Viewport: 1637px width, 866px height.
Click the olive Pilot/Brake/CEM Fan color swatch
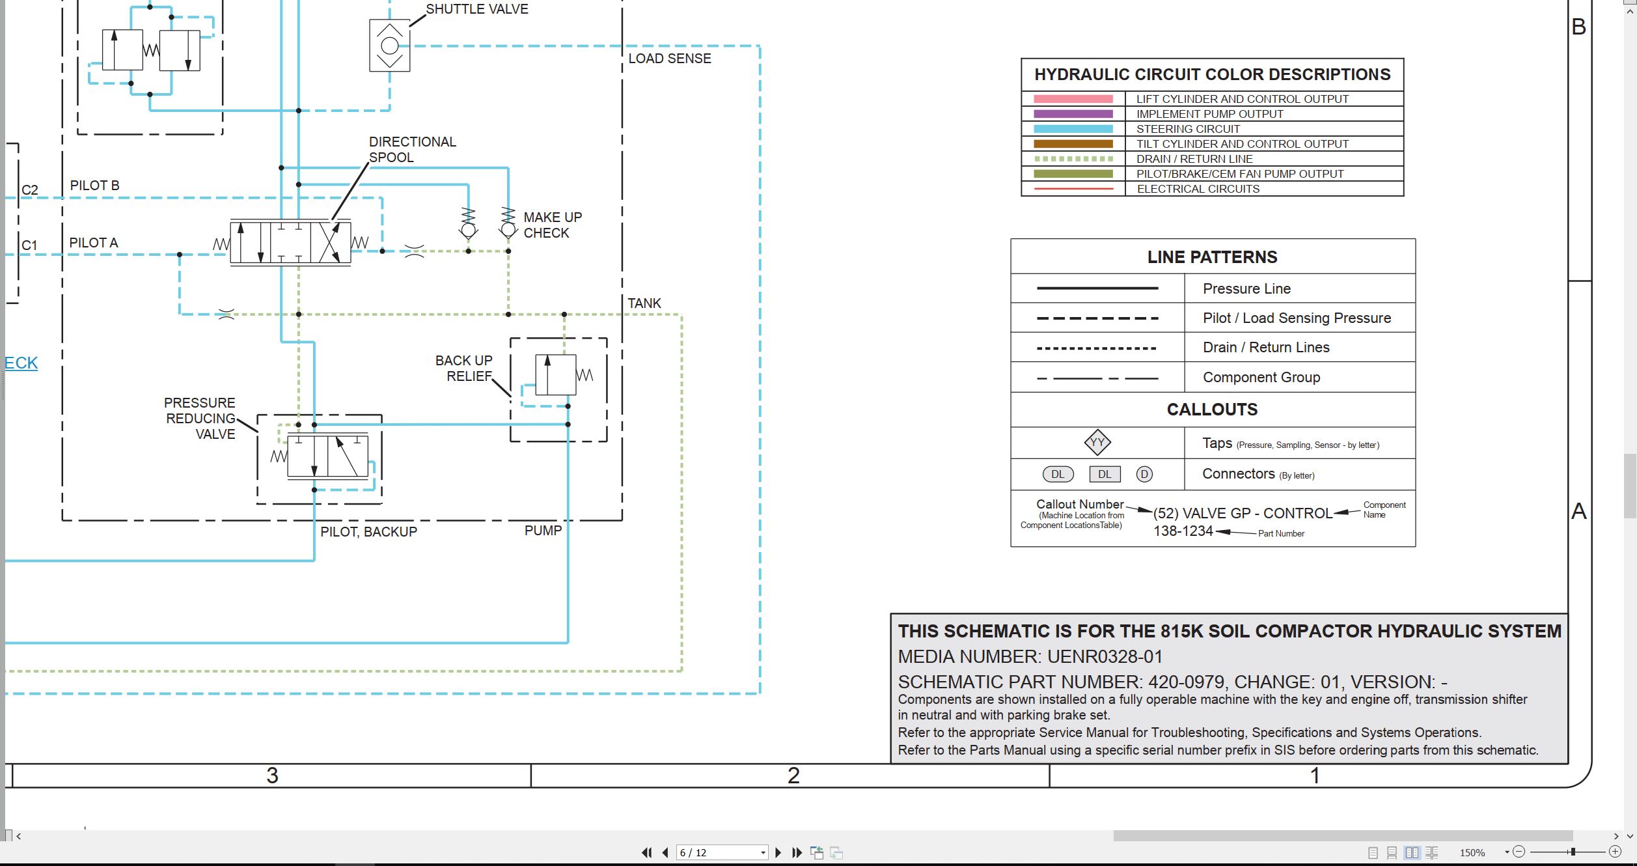[1073, 174]
